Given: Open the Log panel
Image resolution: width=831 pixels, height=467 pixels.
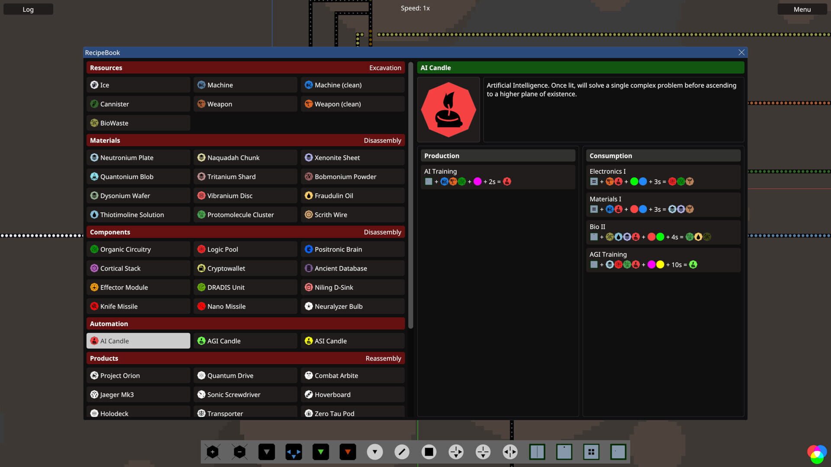Looking at the screenshot, I should click(x=28, y=9).
